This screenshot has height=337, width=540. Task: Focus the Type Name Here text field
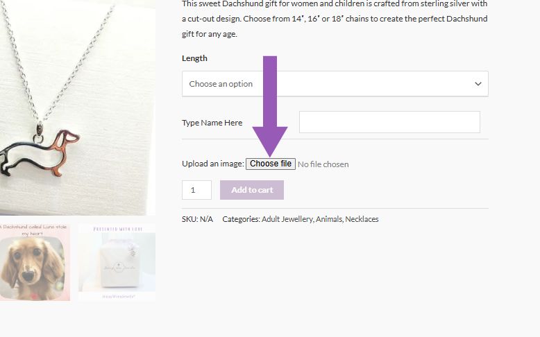point(389,122)
